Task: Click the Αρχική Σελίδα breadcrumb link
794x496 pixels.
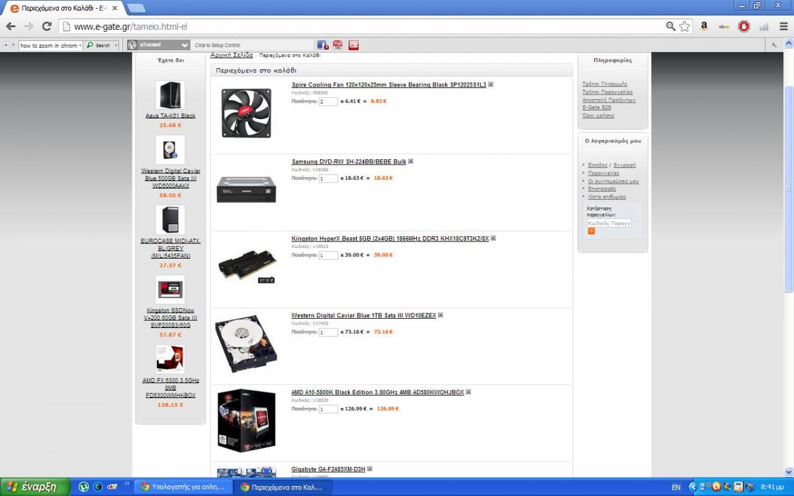Action: click(232, 55)
